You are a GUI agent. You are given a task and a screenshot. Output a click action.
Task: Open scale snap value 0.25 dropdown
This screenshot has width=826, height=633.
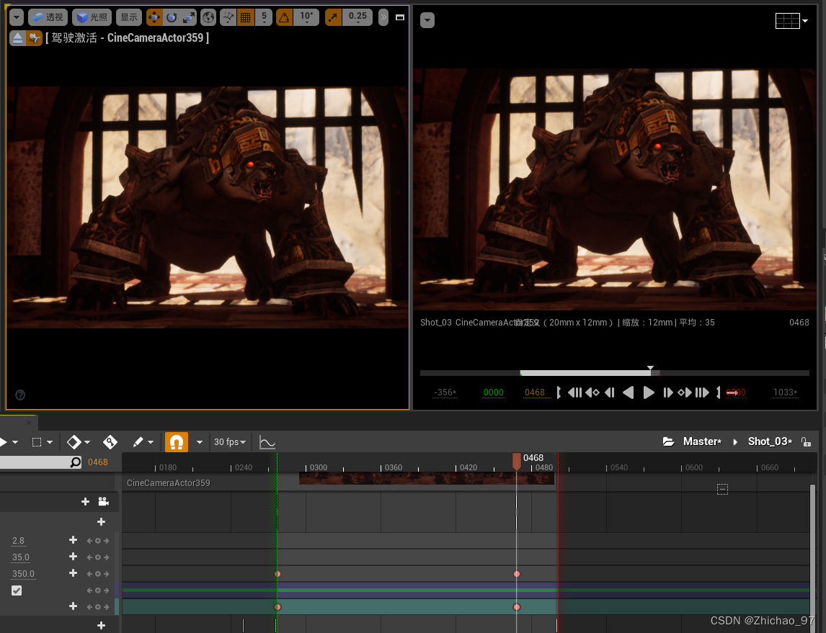358,17
